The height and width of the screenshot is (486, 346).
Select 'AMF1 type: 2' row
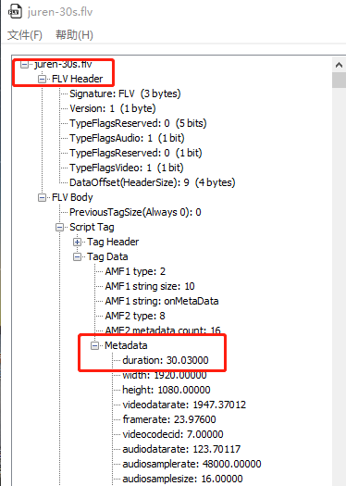(x=135, y=271)
